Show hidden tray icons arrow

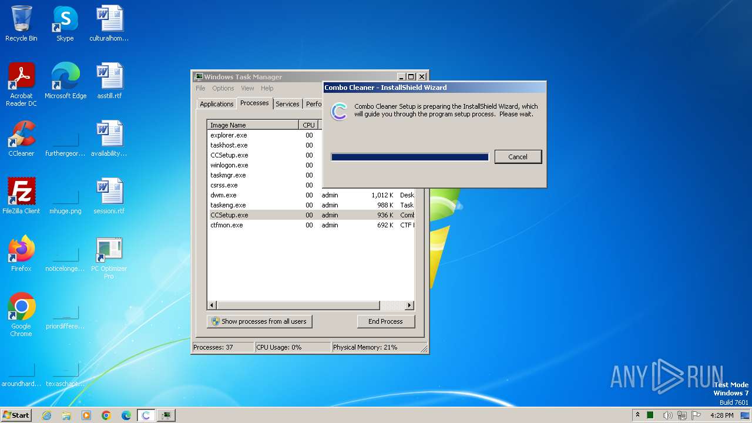[638, 415]
